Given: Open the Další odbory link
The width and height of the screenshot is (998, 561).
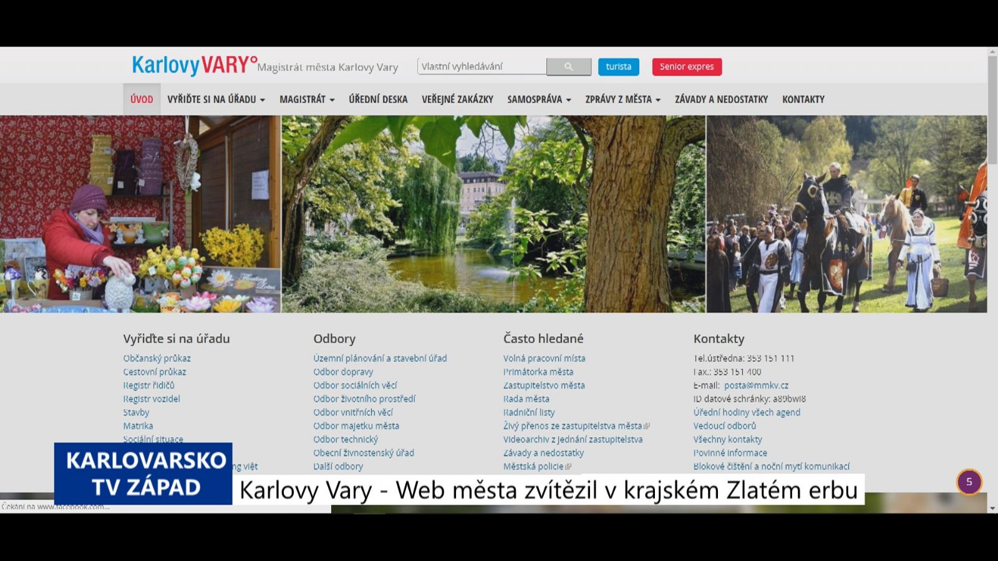Looking at the screenshot, I should tap(338, 466).
